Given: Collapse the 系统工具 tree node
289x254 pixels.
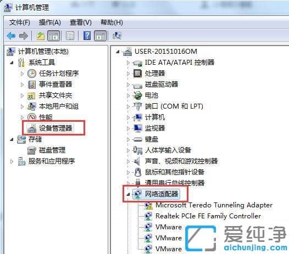Looking at the screenshot, I should pyautogui.click(x=12, y=63).
